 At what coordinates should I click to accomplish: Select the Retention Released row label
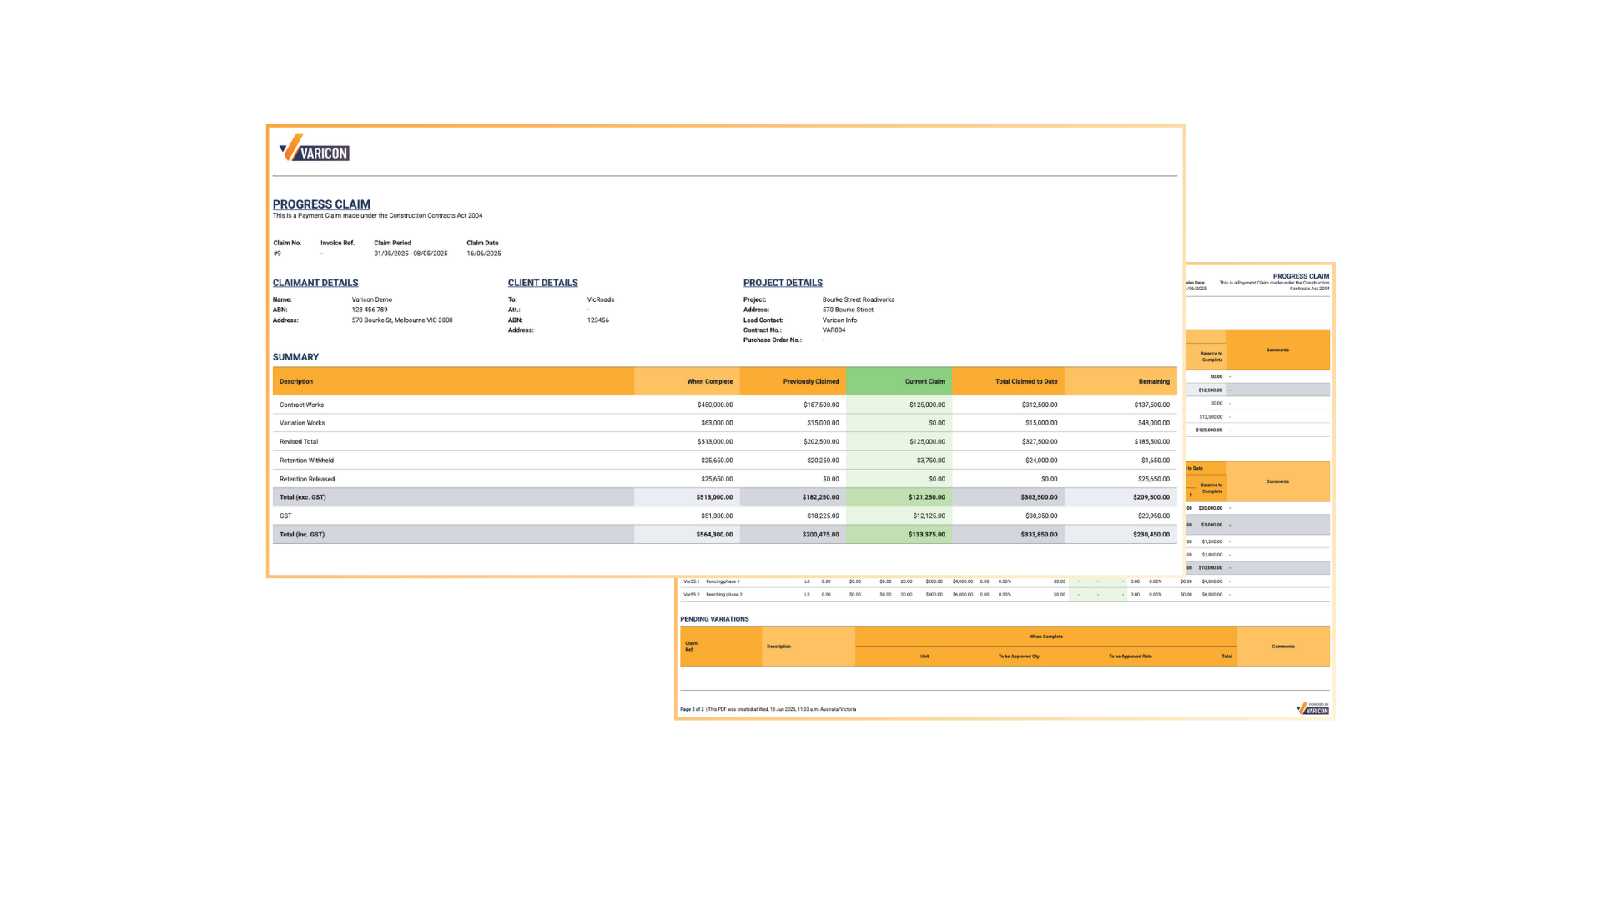tap(307, 479)
